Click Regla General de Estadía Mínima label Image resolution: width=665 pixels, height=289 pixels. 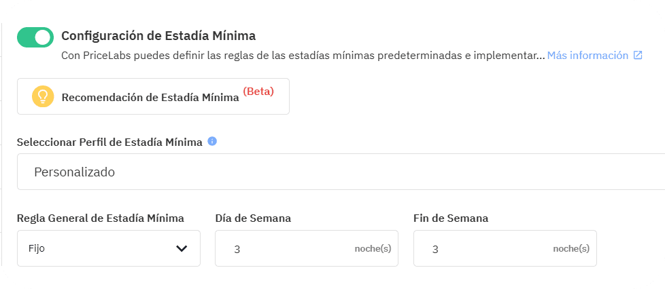coord(101,218)
